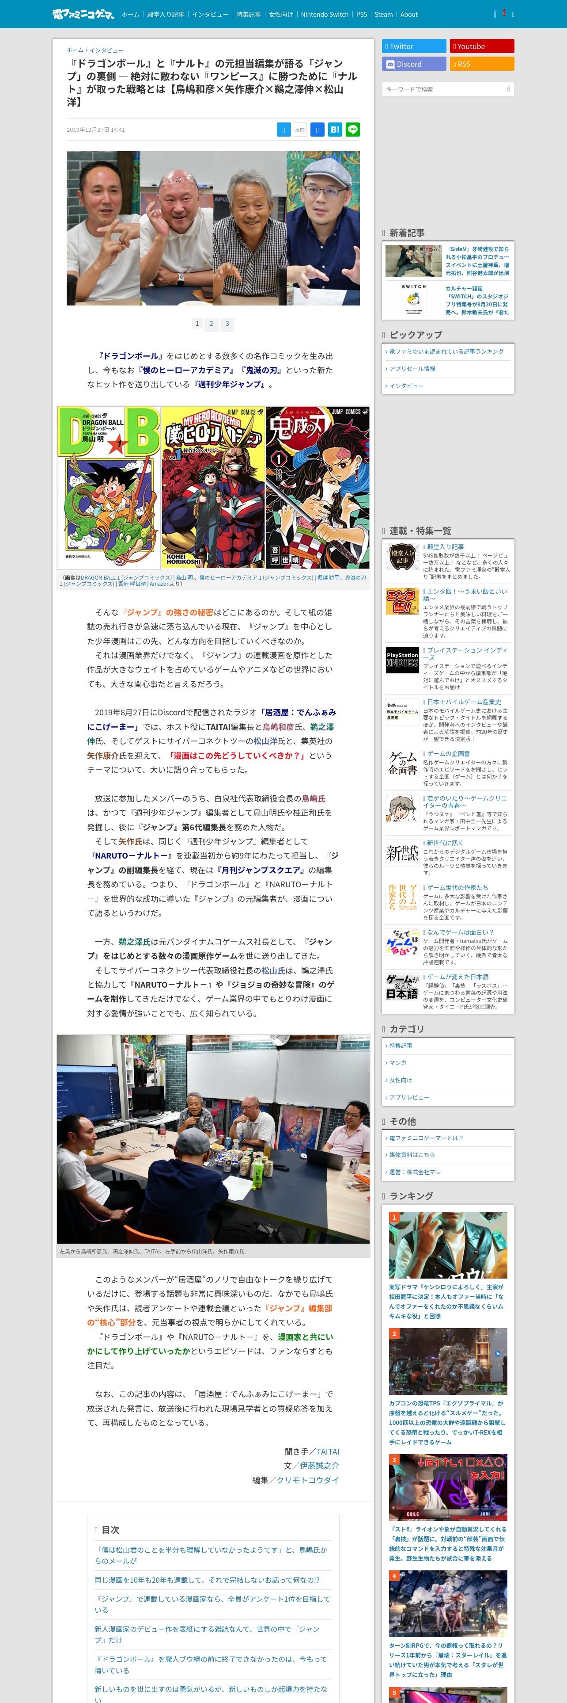The width and height of the screenshot is (567, 1703).
Task: Open 女性向け navigation item
Action: [280, 15]
